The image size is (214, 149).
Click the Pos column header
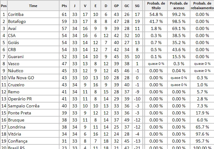4,6
